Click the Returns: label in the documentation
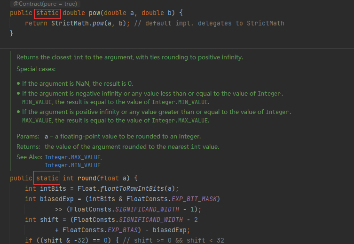Viewport: 354px width, 244px height. (29, 146)
